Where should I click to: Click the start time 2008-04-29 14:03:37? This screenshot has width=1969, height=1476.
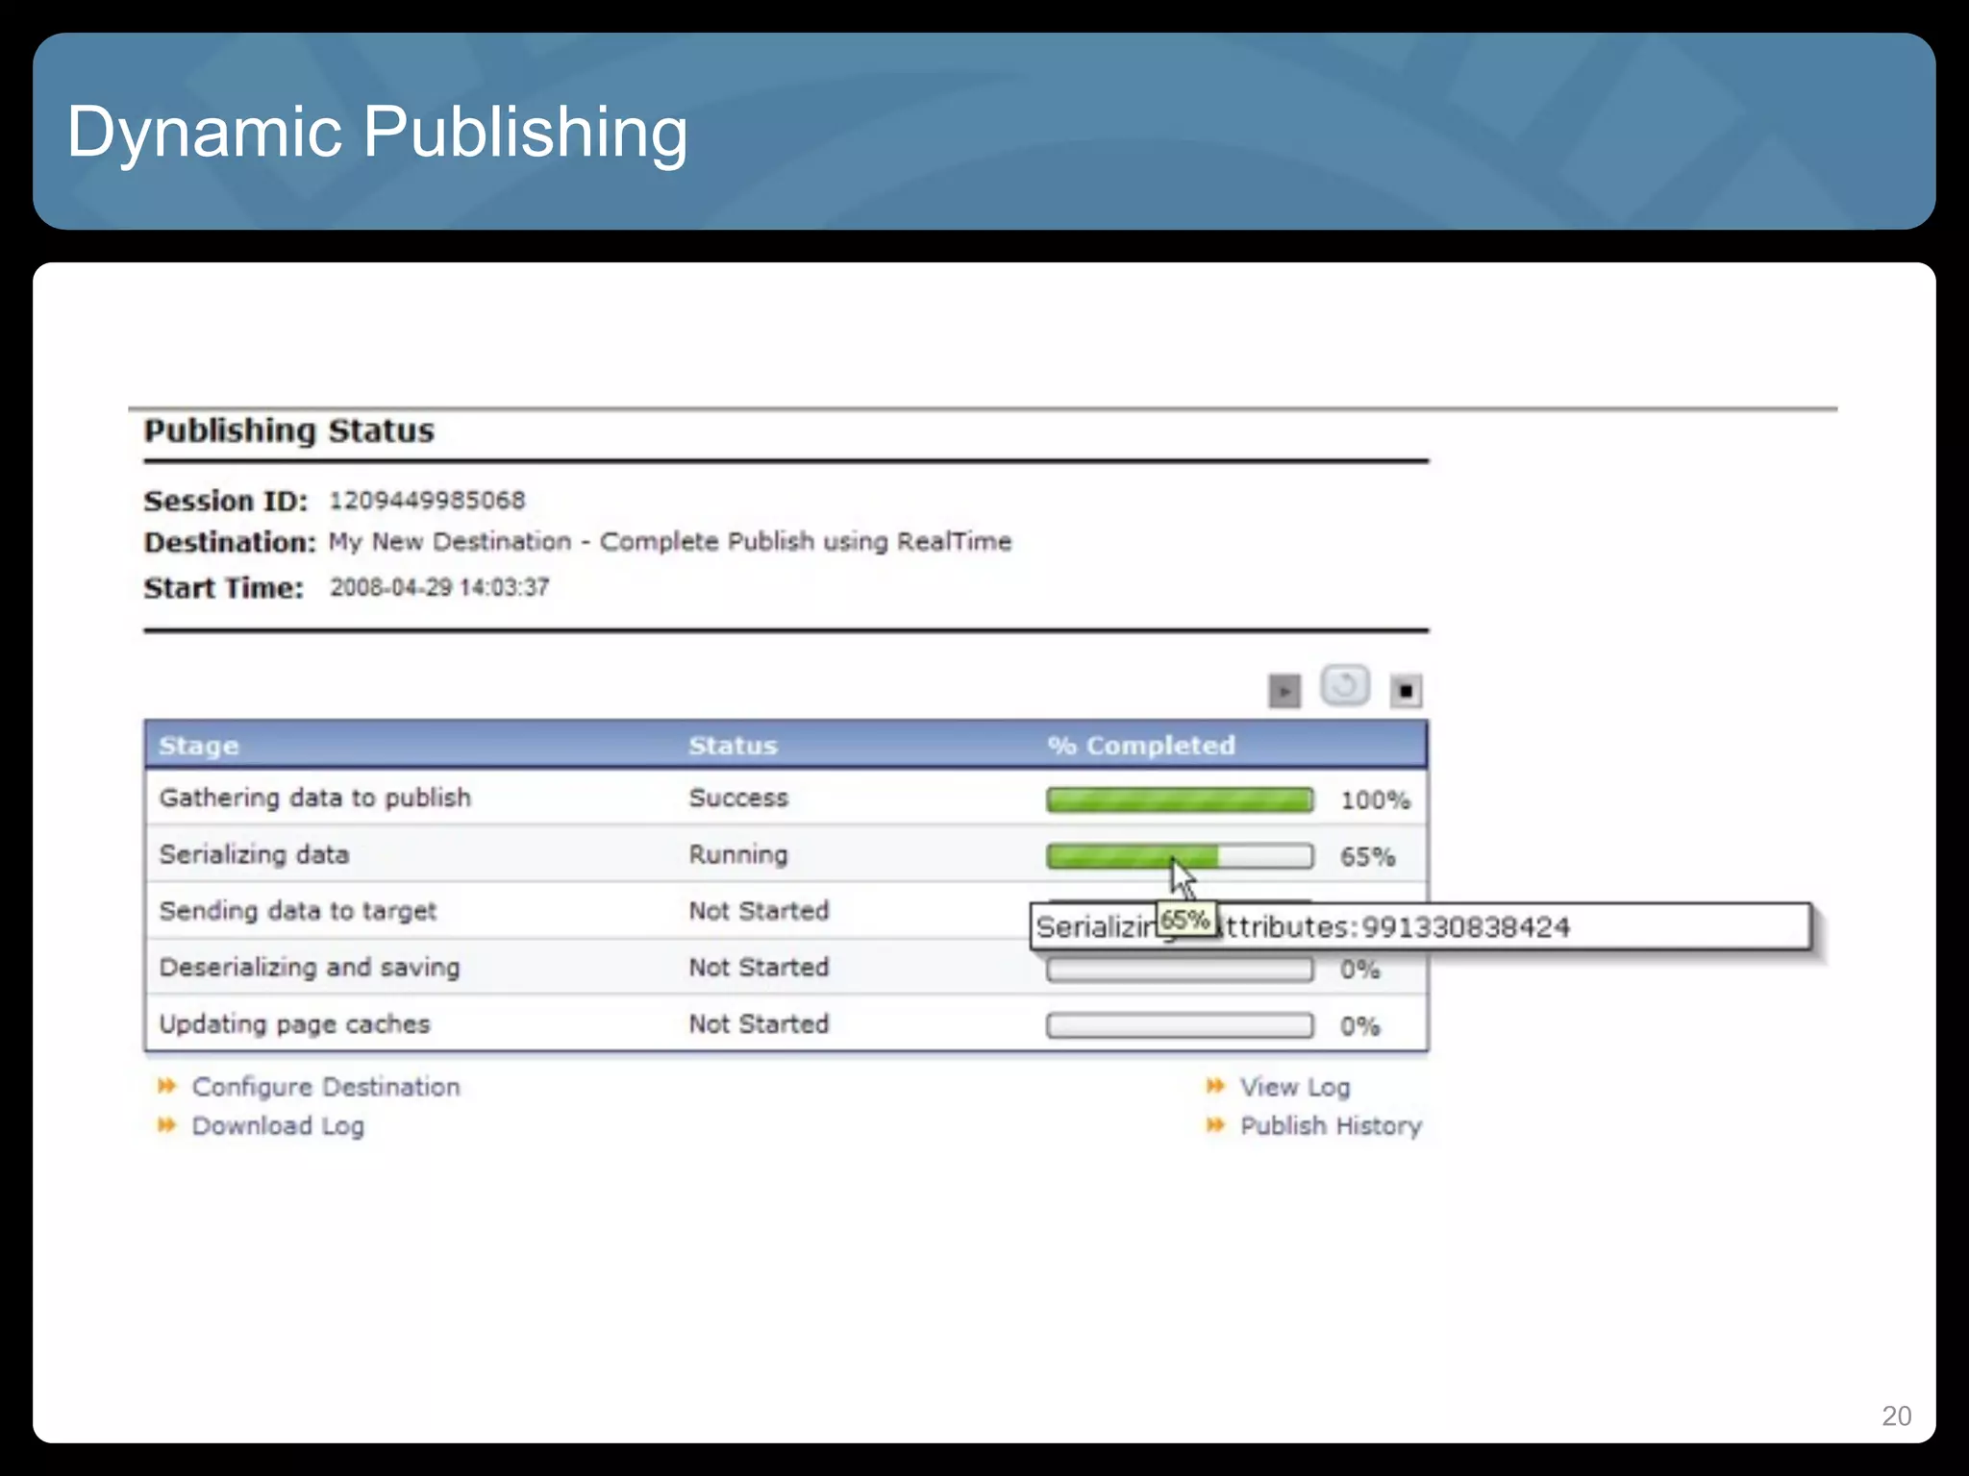pos(439,587)
